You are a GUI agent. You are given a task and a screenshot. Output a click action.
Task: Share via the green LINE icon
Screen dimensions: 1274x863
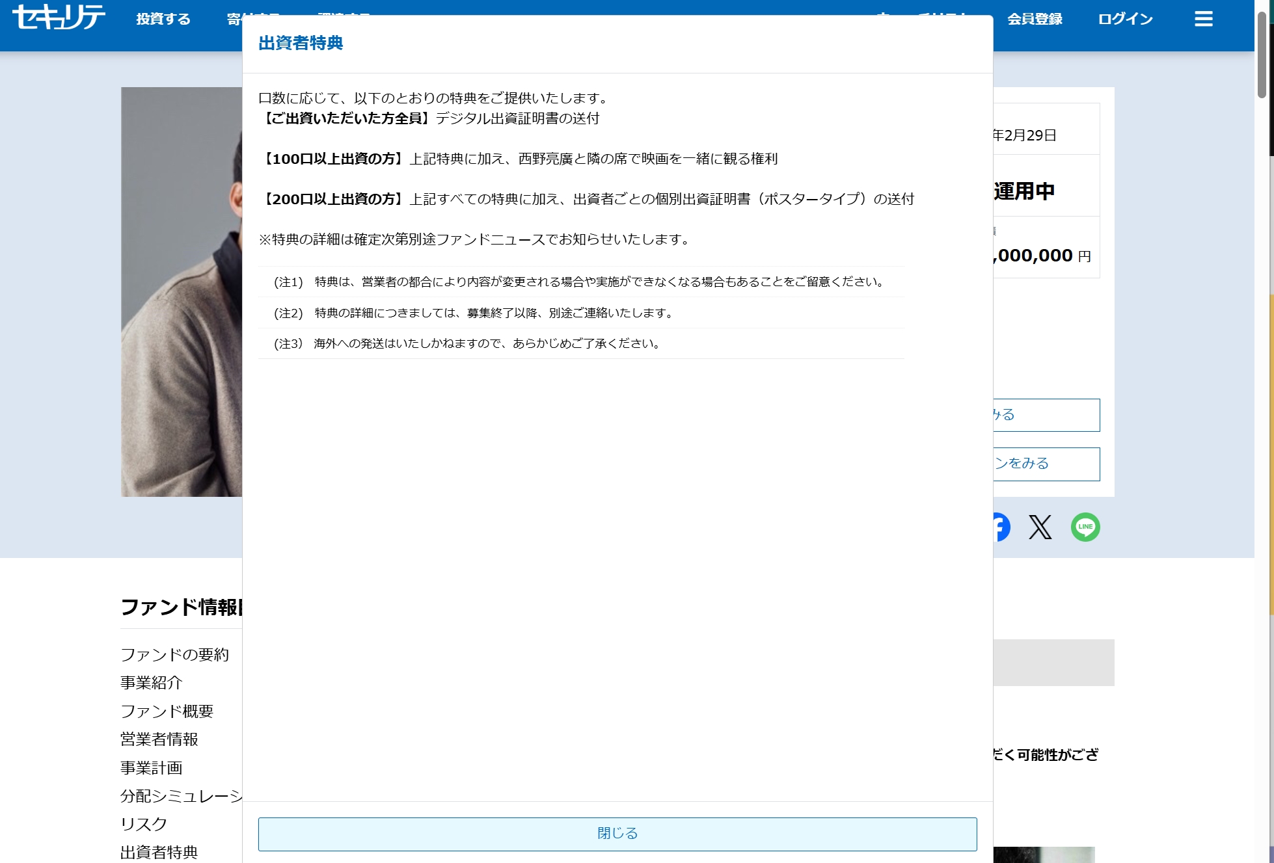(1085, 527)
